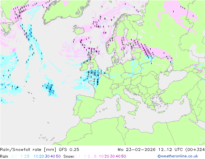Pick the Rain 50 legend color value

pos(58,156)
